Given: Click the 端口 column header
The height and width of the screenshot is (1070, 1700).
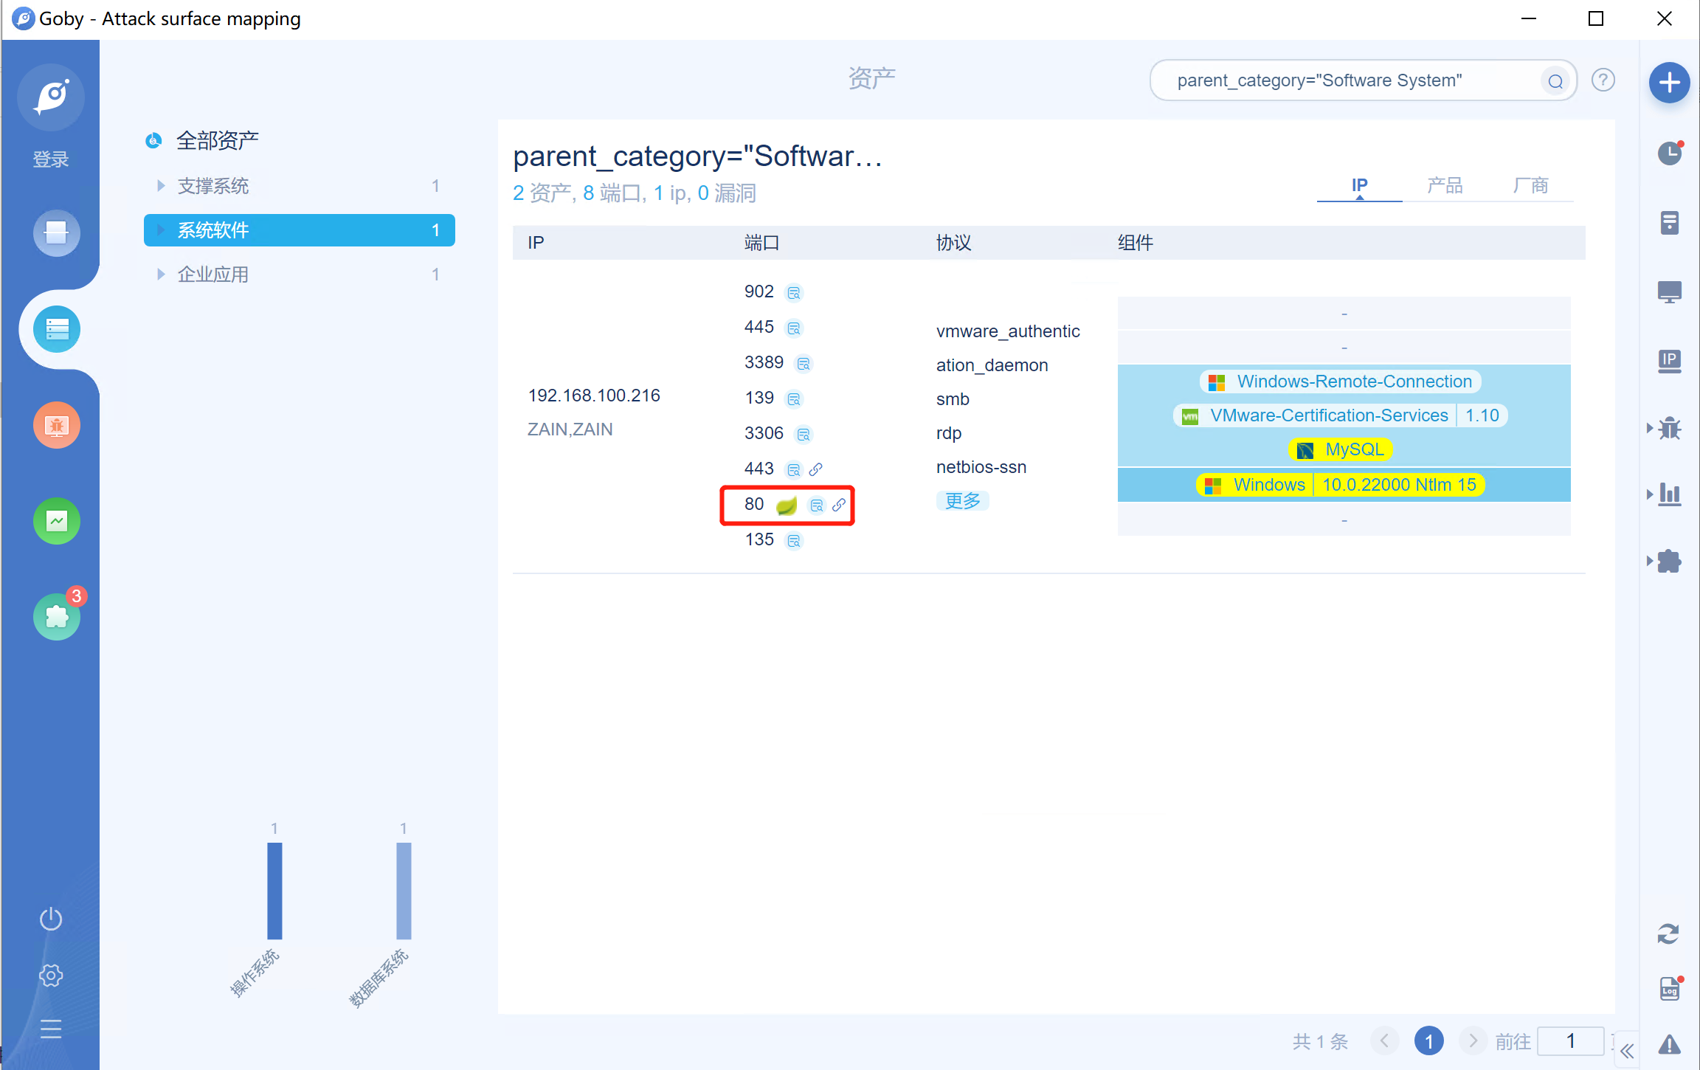Looking at the screenshot, I should (762, 243).
